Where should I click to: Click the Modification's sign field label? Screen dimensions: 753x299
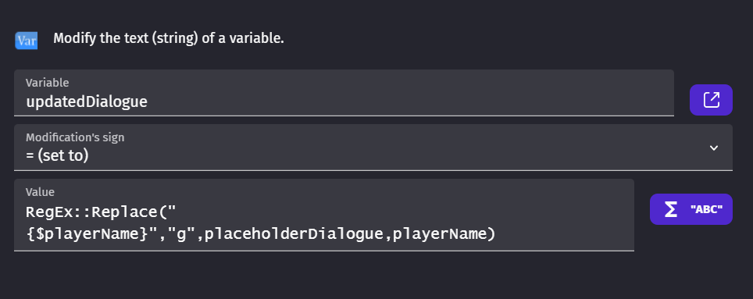pos(75,137)
